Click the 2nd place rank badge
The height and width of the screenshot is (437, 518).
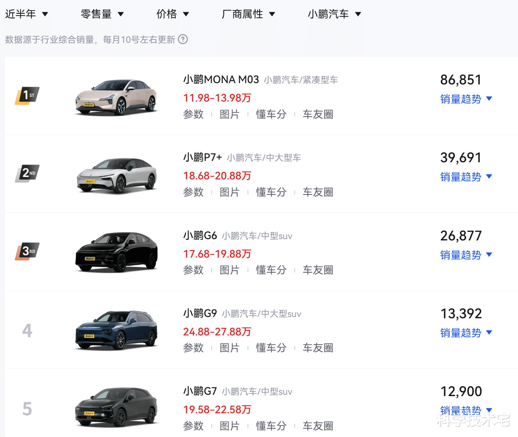click(27, 173)
